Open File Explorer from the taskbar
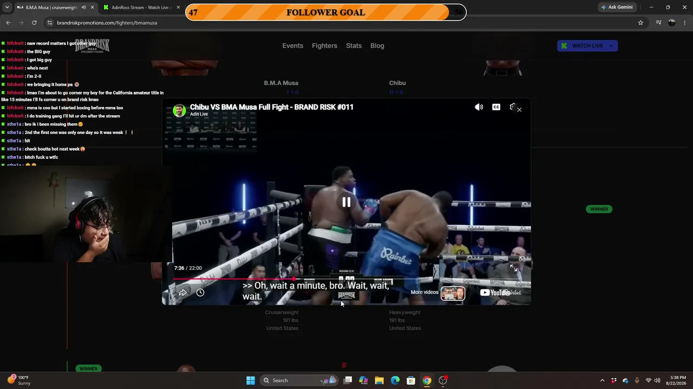The image size is (693, 389). (x=379, y=380)
